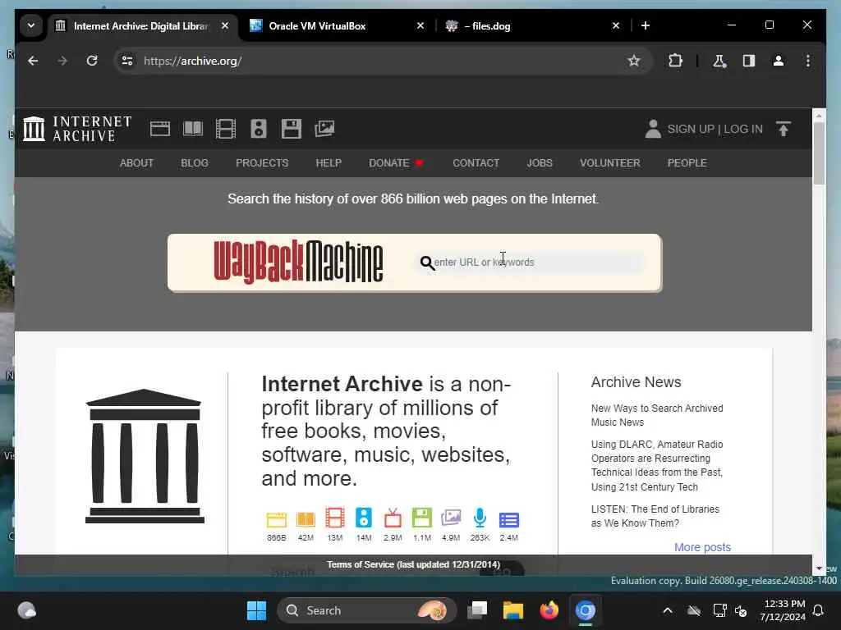Open the PEOPLE menu item

pos(687,163)
